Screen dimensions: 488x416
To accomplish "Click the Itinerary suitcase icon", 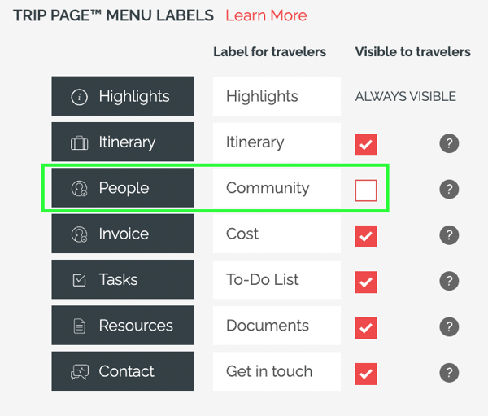I will tap(80, 142).
